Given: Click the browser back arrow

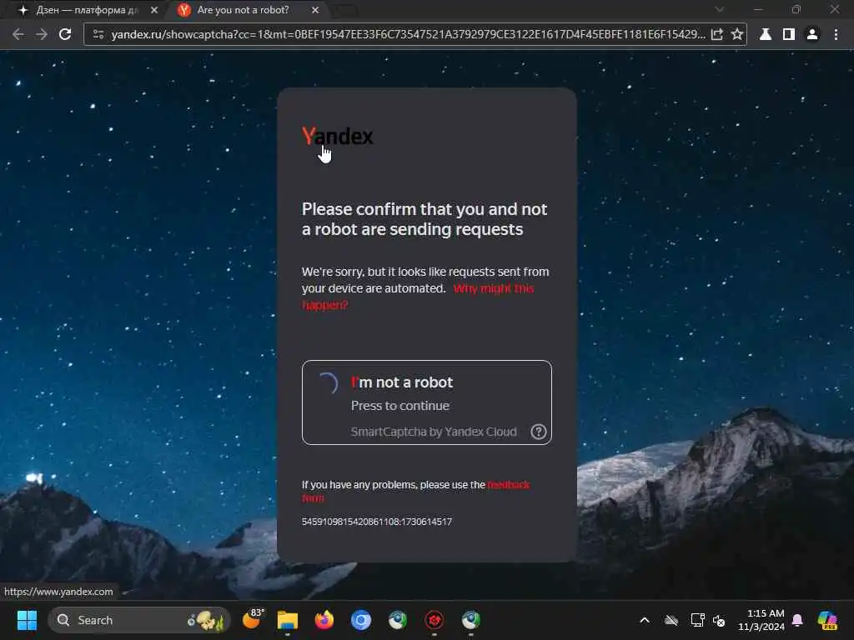Looking at the screenshot, I should point(18,34).
